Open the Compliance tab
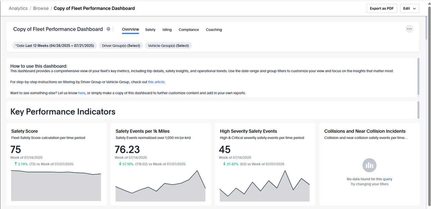 point(189,30)
